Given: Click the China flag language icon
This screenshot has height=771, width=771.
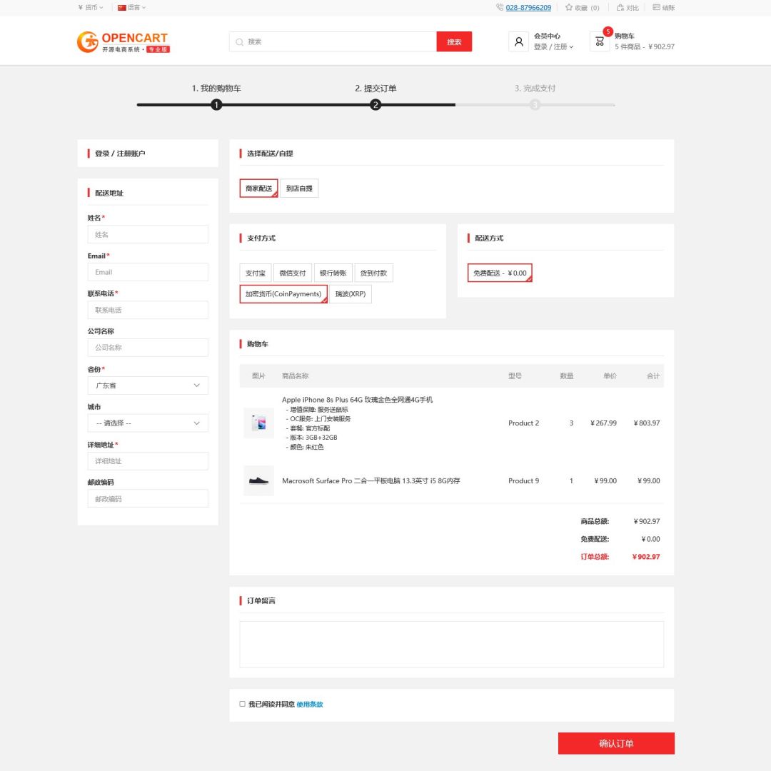Looking at the screenshot, I should point(122,7).
